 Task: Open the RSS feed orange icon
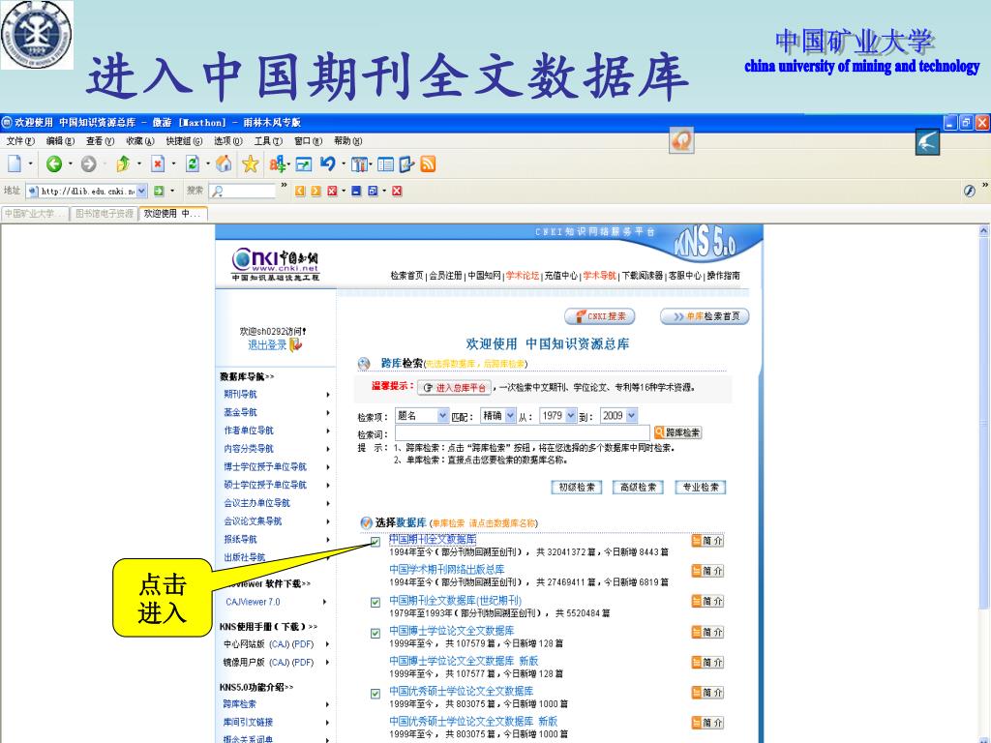click(x=428, y=164)
